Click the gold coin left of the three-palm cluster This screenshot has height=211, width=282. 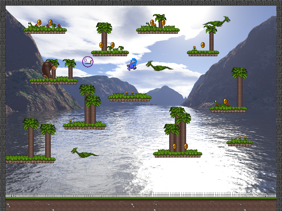coord(174,146)
